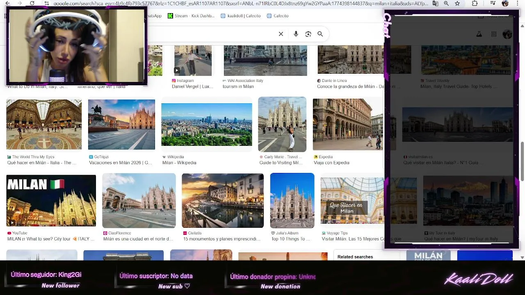
Task: Reload the Google search page
Action: (x=32, y=3)
